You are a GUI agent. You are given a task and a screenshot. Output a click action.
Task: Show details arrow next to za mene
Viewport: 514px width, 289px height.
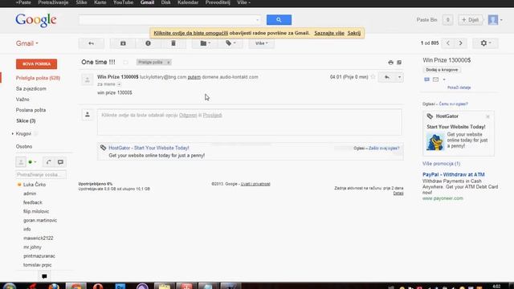(119, 84)
